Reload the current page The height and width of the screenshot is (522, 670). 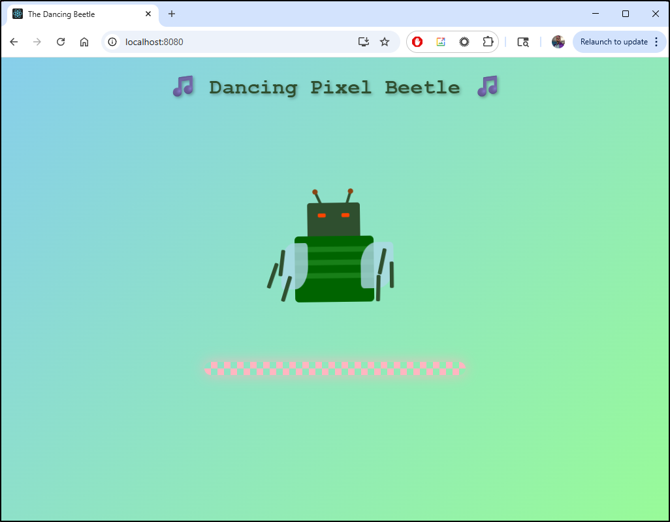[x=61, y=42]
